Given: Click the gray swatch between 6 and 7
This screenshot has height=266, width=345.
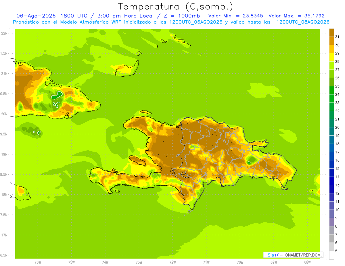Looking at the screenshot, I should coord(331,238).
